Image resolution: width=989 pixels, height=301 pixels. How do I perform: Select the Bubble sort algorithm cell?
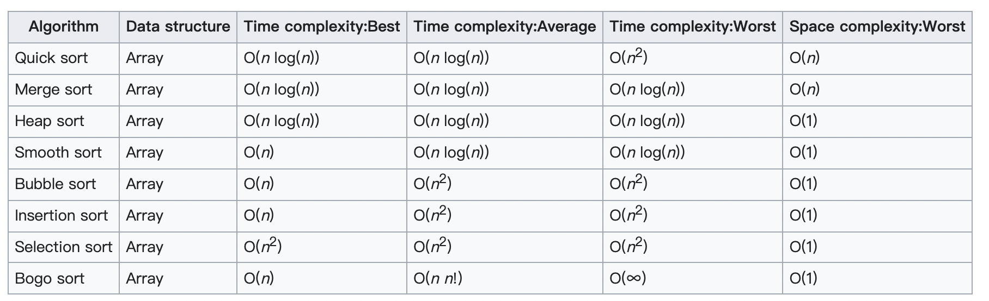pyautogui.click(x=56, y=184)
